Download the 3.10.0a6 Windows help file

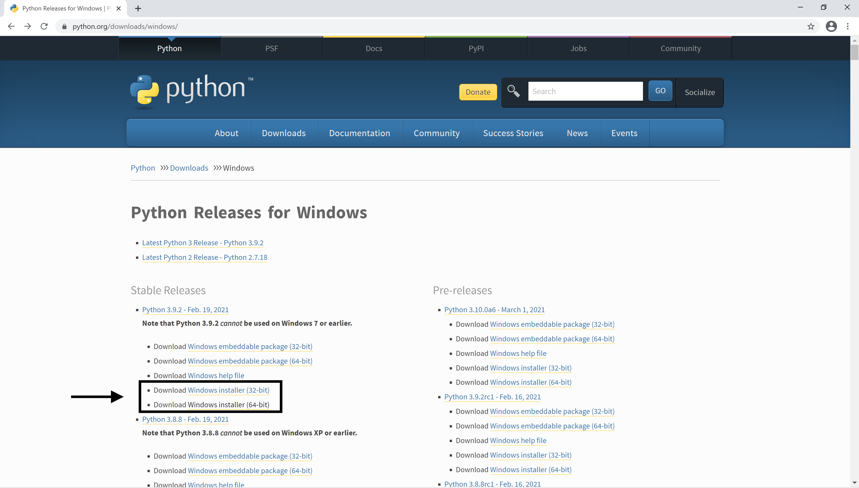tap(518, 353)
